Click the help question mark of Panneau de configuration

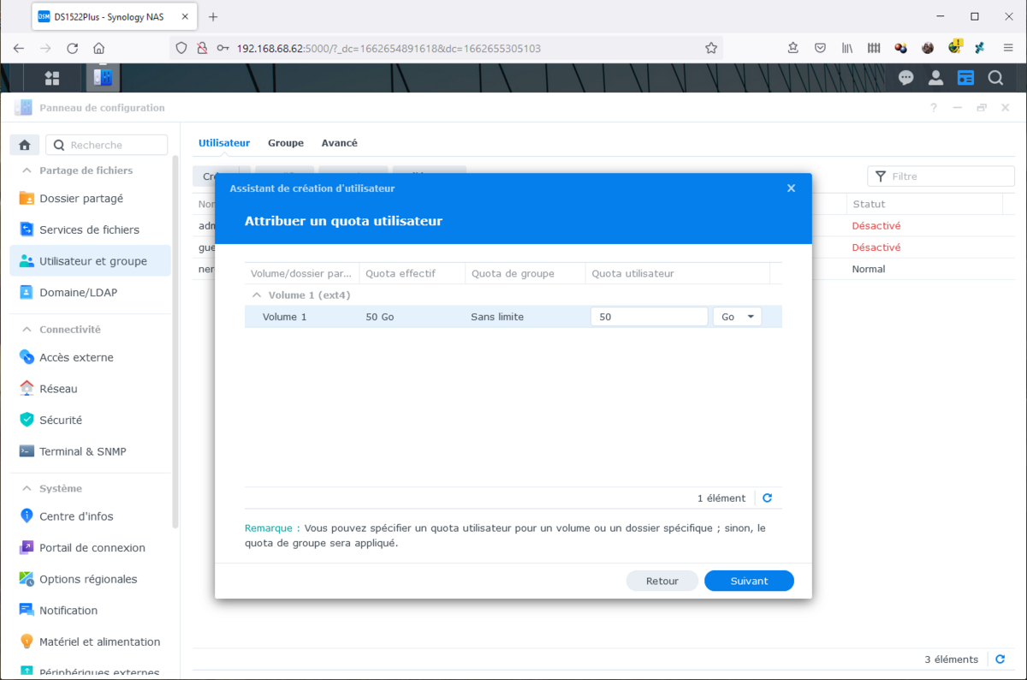point(934,108)
